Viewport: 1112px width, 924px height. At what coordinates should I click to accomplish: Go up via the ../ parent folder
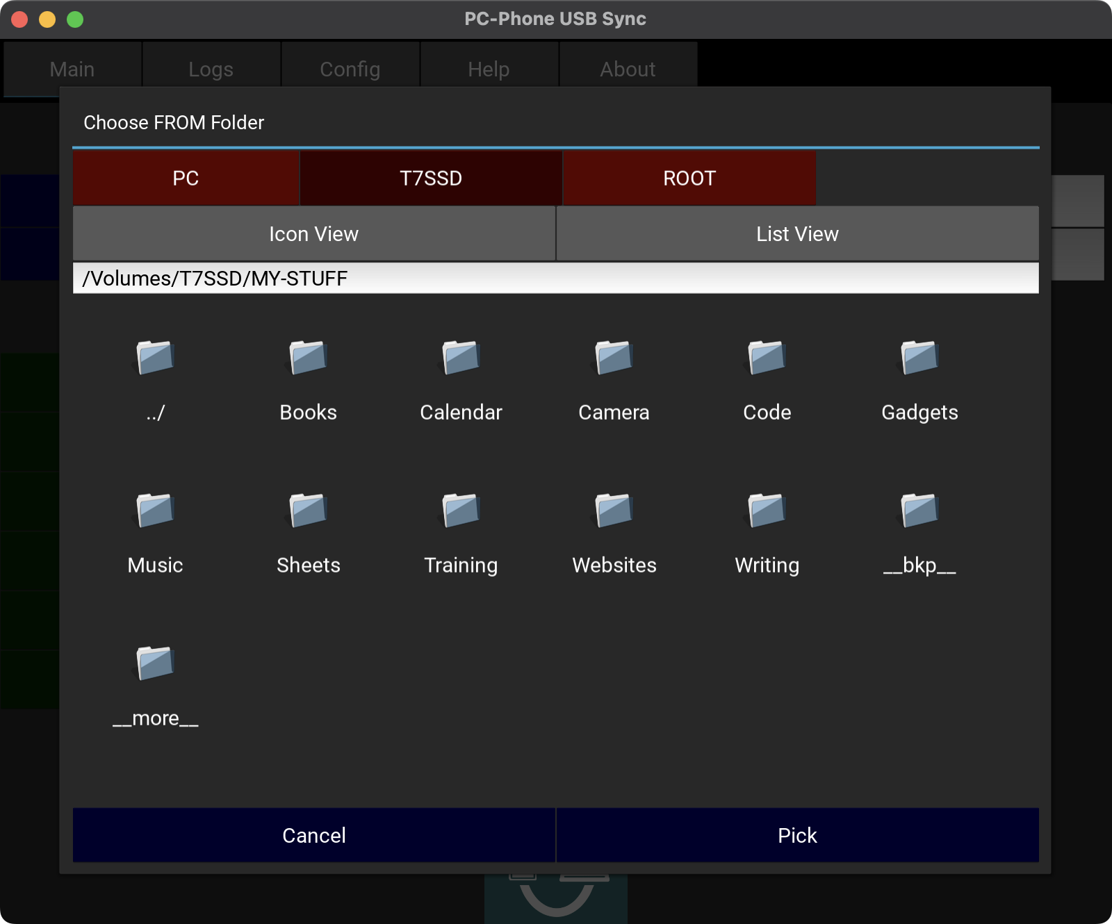[x=155, y=358]
